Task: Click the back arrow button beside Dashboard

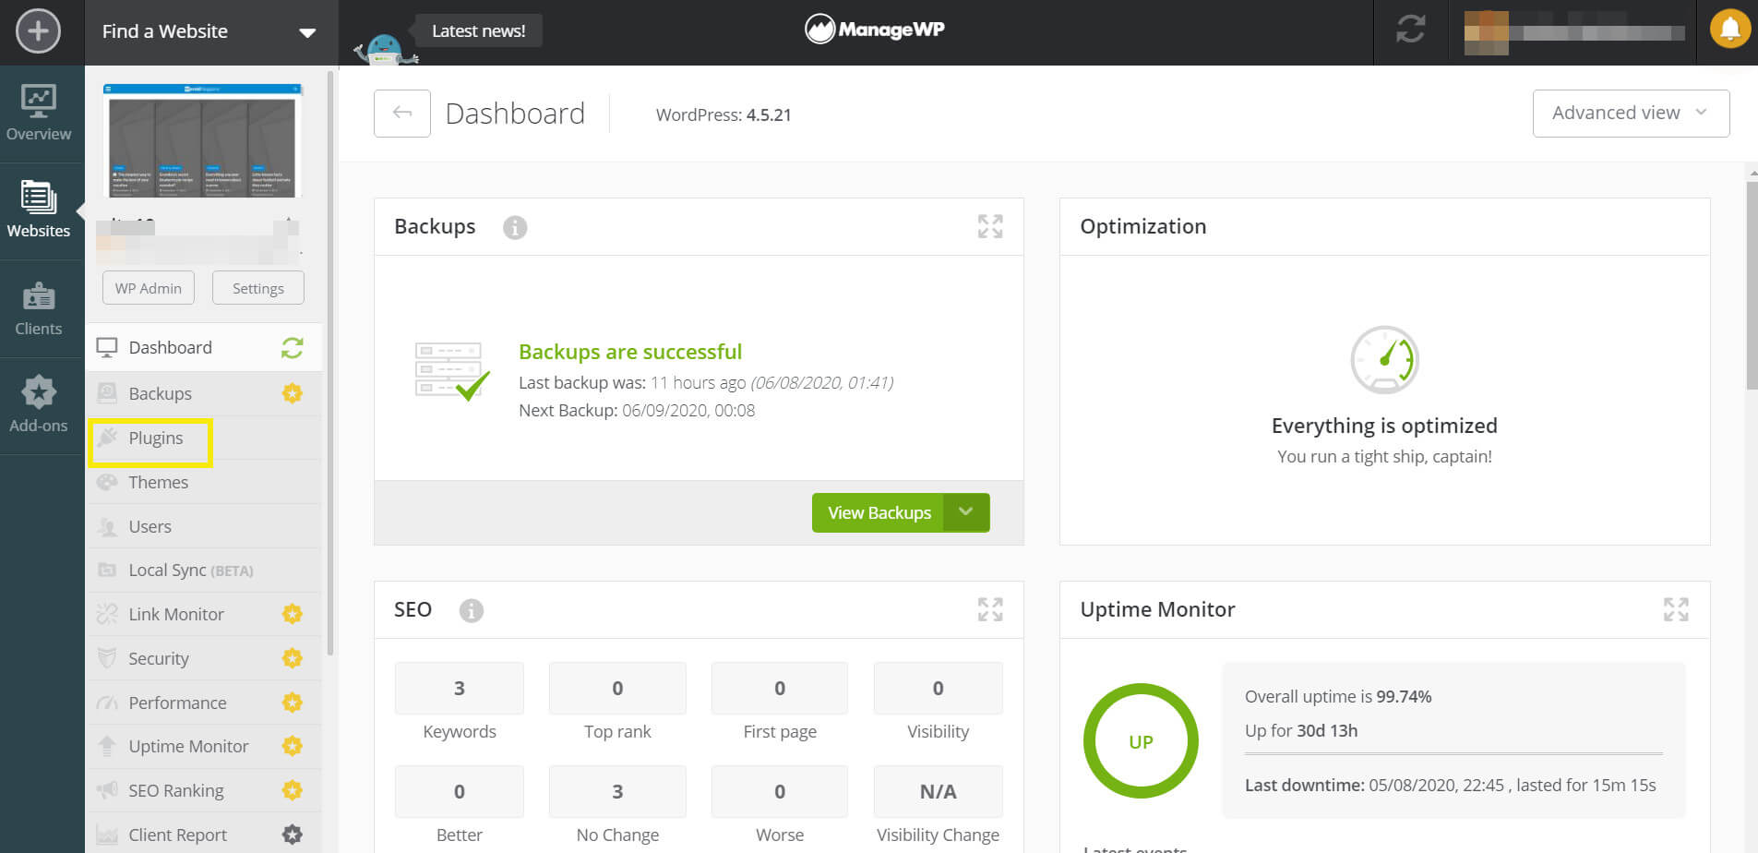Action: (x=401, y=114)
